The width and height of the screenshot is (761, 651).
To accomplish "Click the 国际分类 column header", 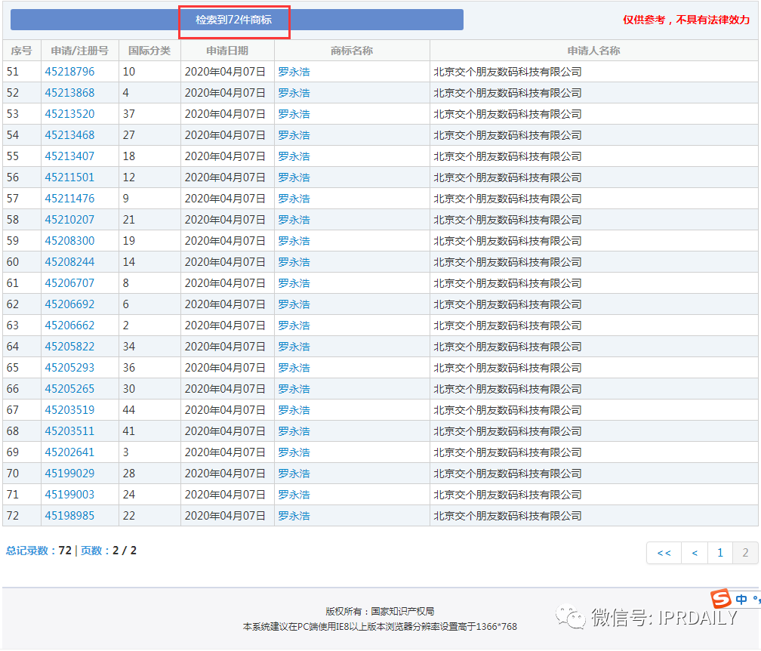I will 149,51.
